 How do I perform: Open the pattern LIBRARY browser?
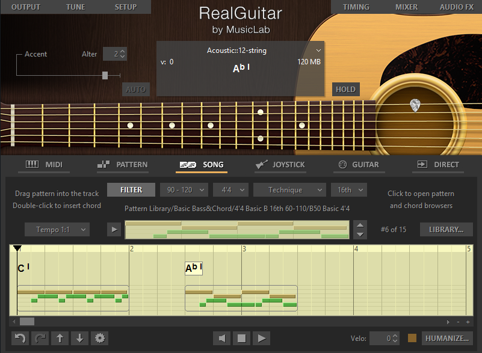point(446,229)
